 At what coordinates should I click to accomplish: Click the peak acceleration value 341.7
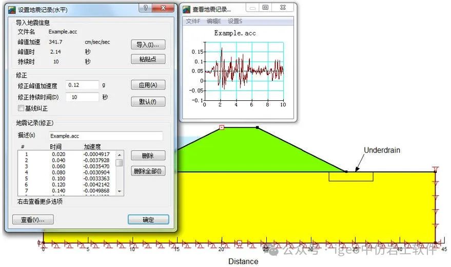pyautogui.click(x=55, y=42)
